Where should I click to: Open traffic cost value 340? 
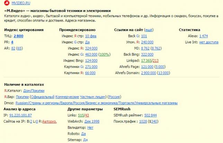click(x=154, y=122)
